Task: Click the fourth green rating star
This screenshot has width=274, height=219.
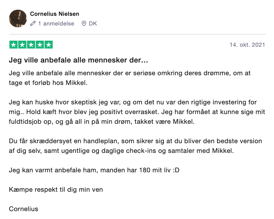Action: tap(40, 45)
